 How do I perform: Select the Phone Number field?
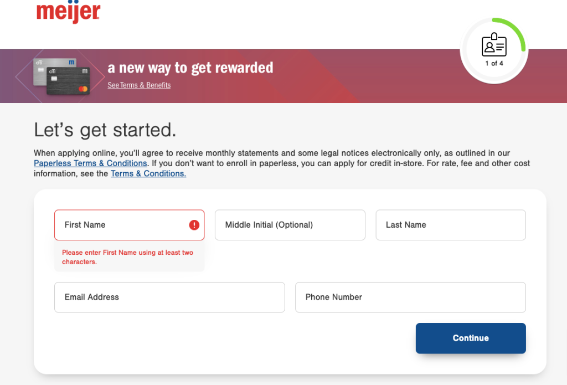tap(410, 297)
